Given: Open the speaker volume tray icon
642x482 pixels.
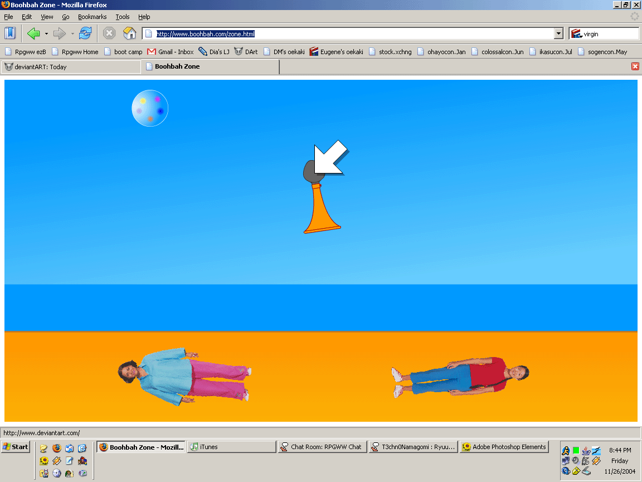Looking at the screenshot, I should pos(576,461).
